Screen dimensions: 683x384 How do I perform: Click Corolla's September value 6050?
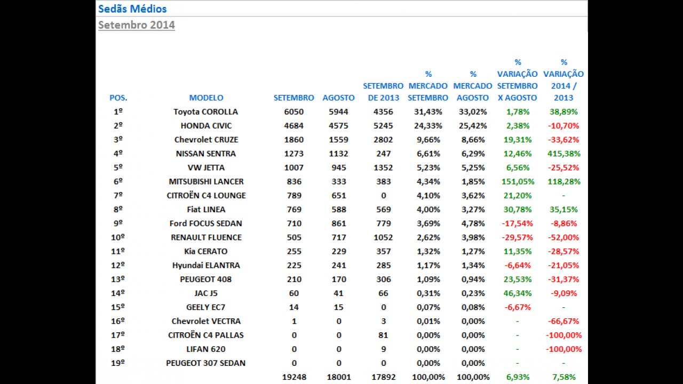(x=294, y=111)
